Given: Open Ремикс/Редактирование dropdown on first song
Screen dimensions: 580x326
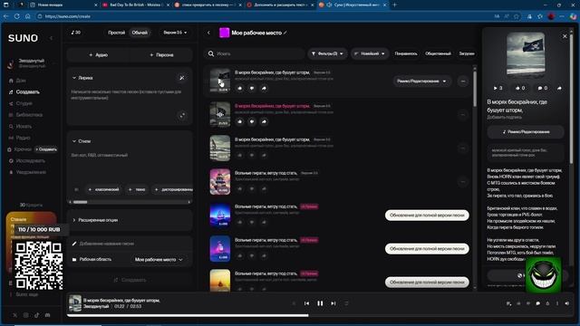Looking at the screenshot, I should coord(421,81).
